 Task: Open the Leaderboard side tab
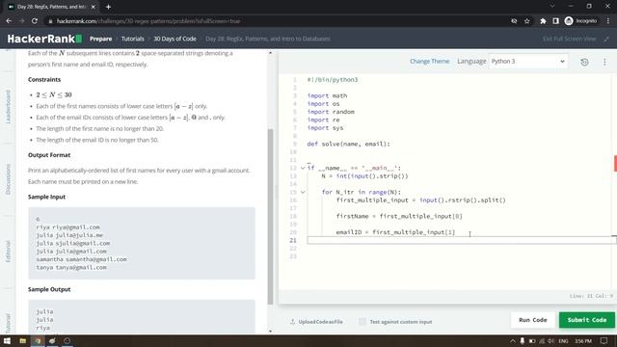(x=8, y=107)
